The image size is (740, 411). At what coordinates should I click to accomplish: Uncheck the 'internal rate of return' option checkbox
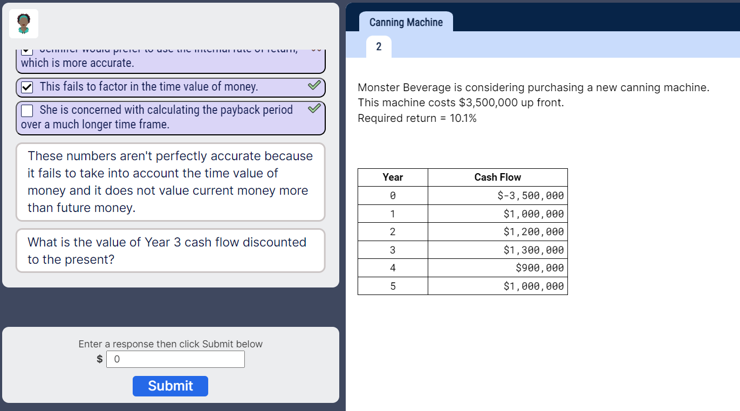click(26, 50)
